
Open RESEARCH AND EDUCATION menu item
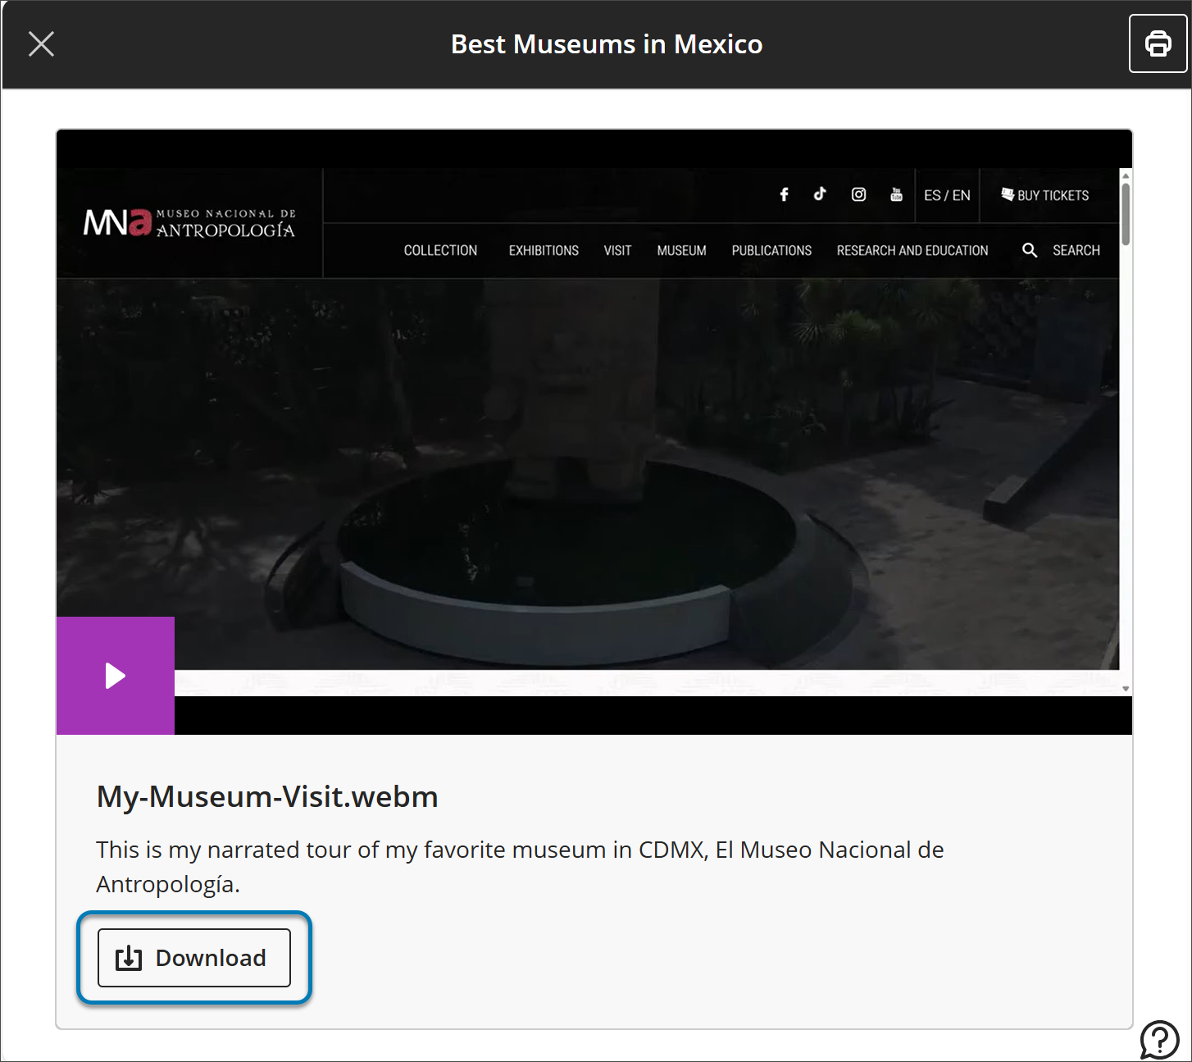912,250
